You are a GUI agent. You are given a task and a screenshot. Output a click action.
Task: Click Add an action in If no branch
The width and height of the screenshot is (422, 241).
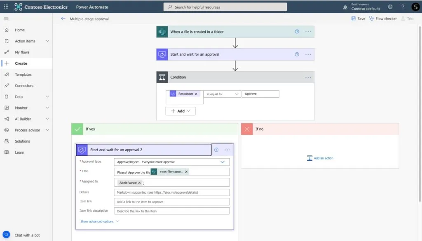pos(320,158)
